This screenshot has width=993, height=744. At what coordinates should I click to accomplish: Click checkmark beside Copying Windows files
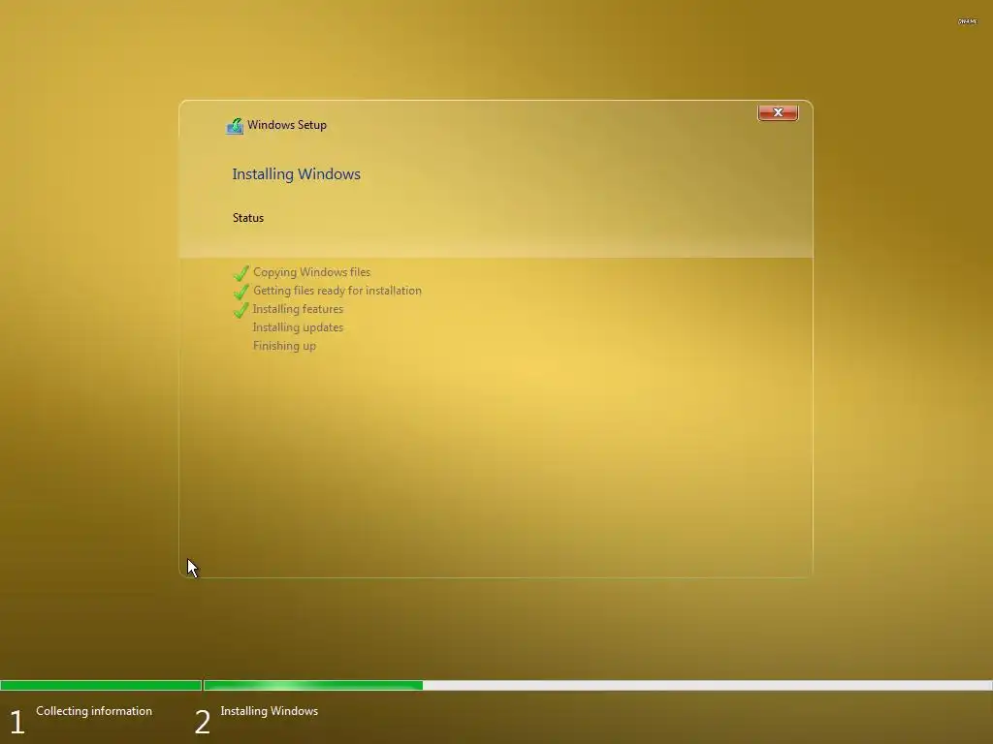click(240, 272)
